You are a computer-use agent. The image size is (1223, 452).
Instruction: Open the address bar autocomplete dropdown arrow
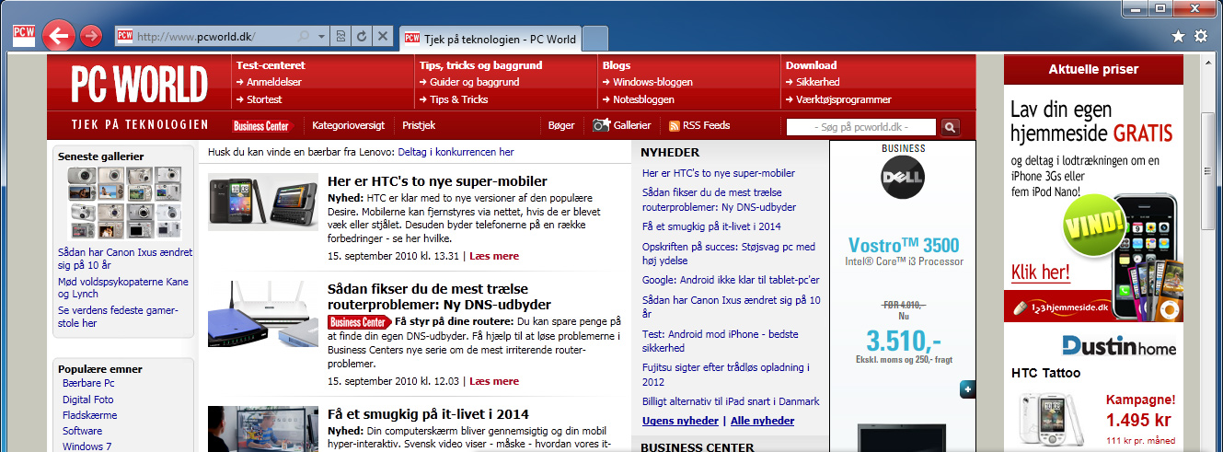320,36
